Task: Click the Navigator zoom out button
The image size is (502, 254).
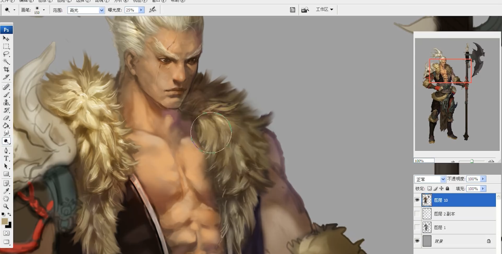Action: click(453, 161)
